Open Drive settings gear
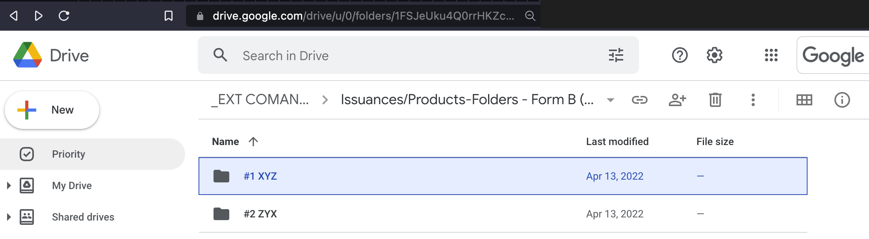The width and height of the screenshot is (869, 239). point(714,55)
